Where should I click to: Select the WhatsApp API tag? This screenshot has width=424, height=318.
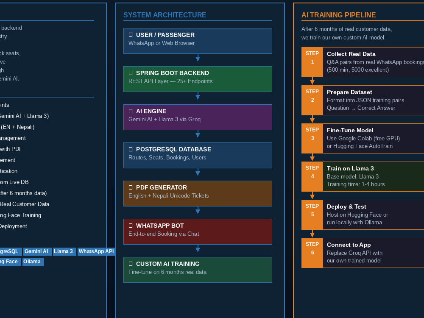point(96,251)
